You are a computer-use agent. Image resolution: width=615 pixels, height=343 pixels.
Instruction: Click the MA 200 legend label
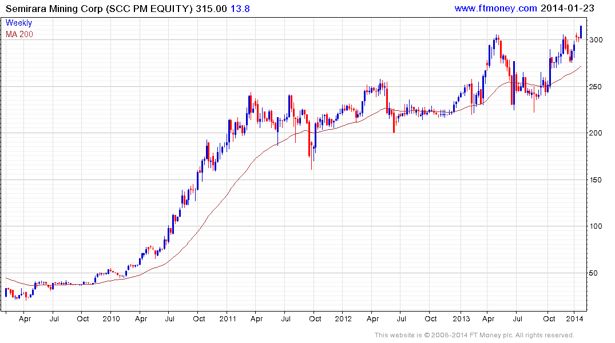(19, 34)
